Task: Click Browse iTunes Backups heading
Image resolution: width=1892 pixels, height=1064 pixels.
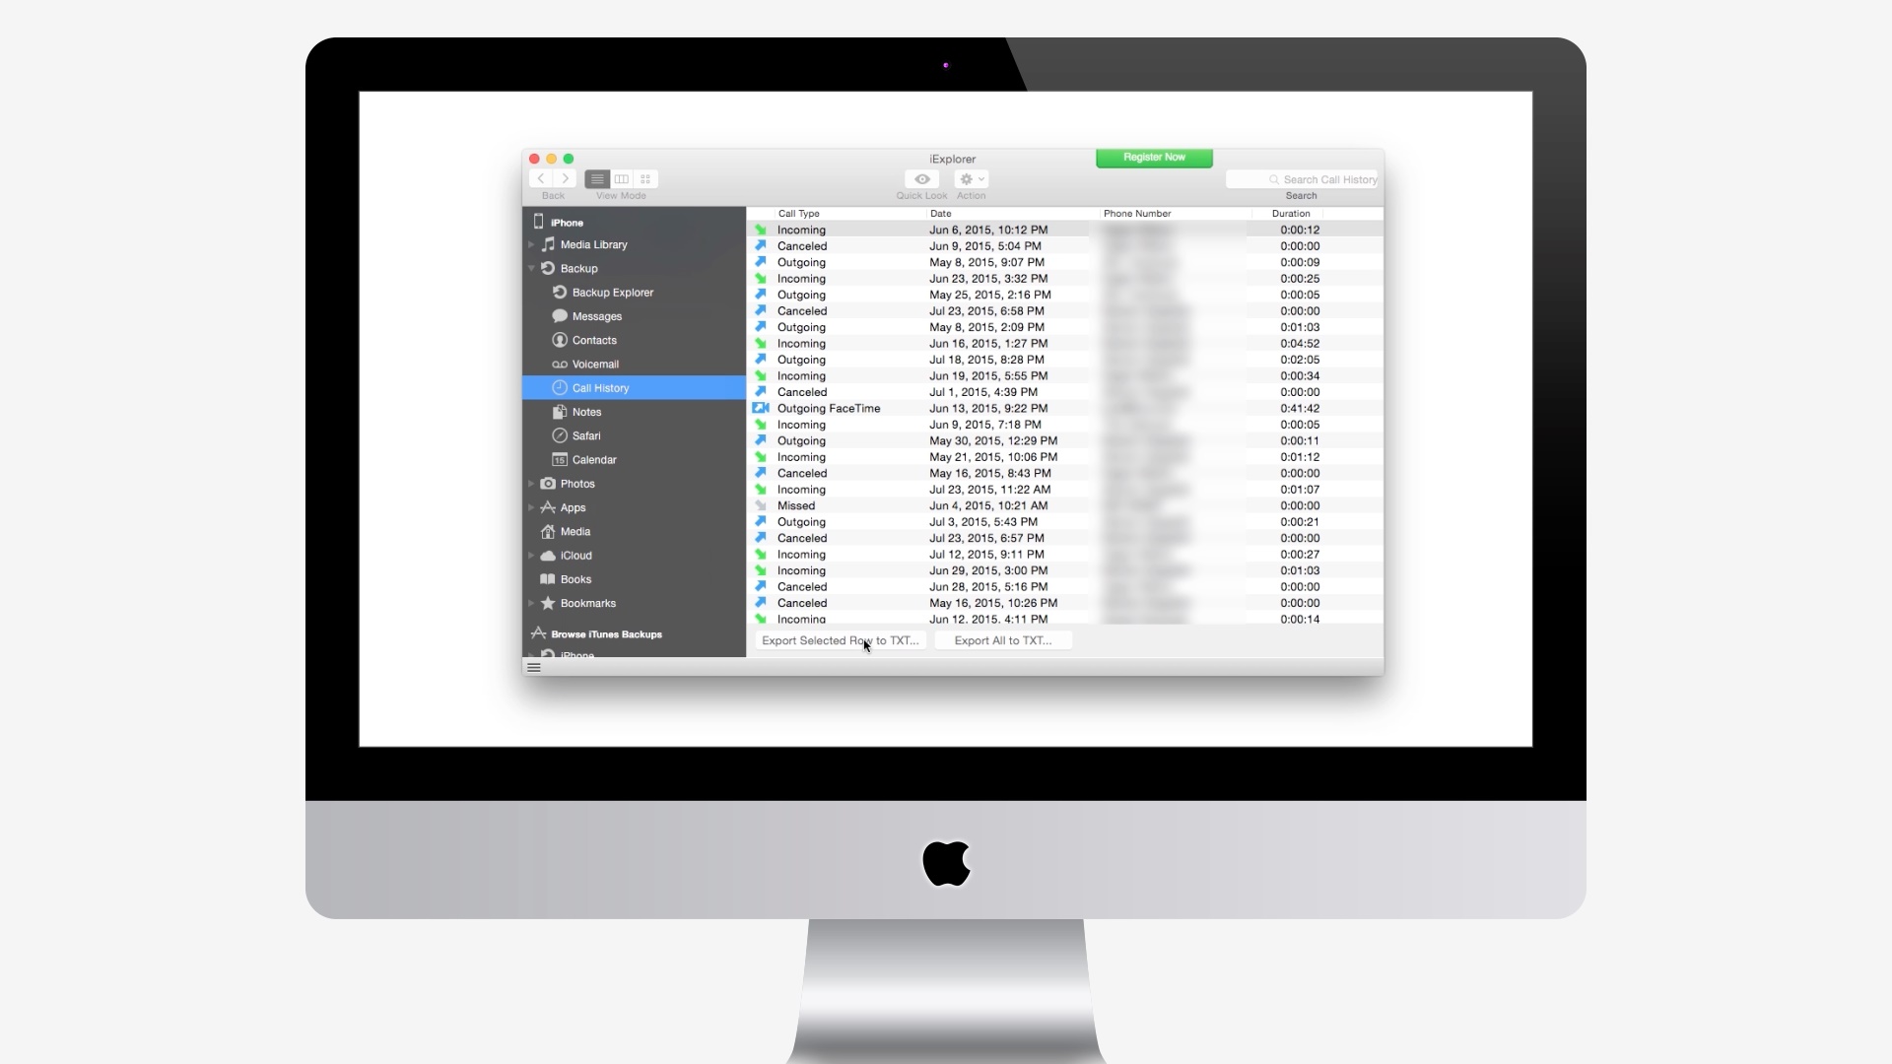Action: [x=606, y=634]
